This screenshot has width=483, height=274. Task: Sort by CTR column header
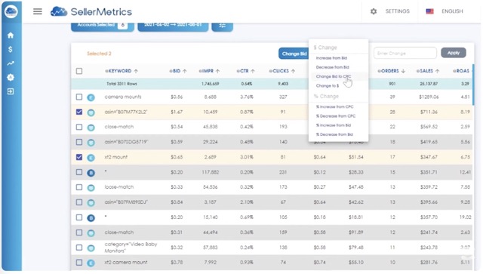(x=245, y=71)
